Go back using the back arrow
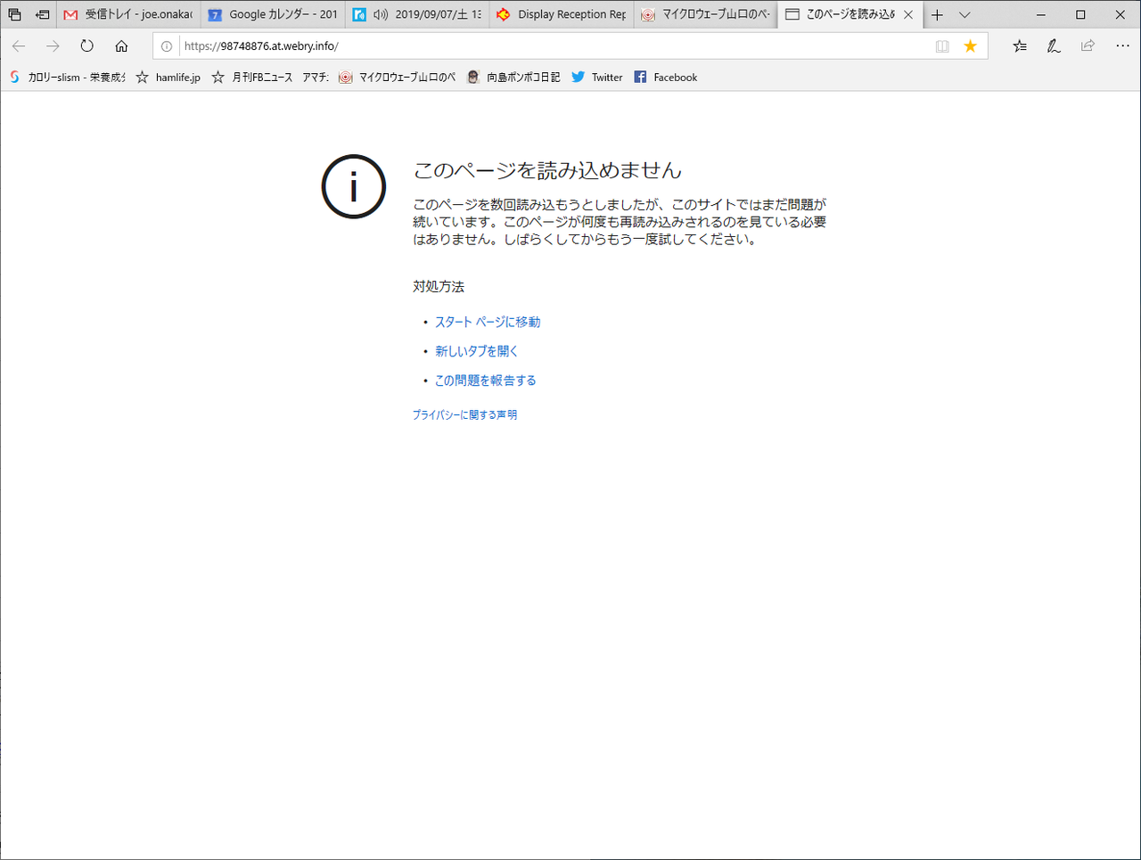1141x860 pixels. tap(19, 45)
